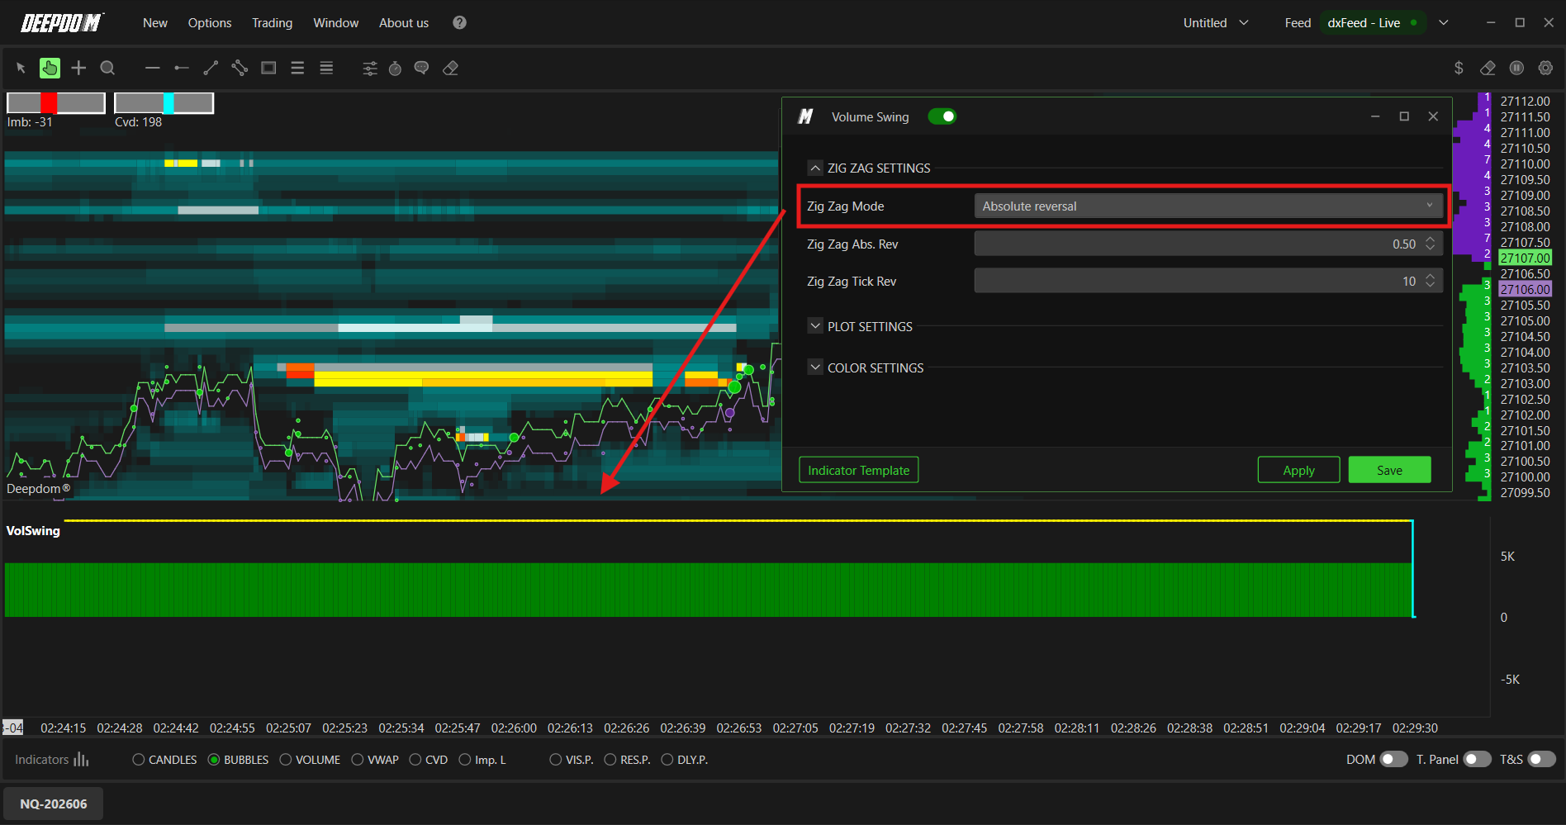Activate the green hand pan tool

tap(50, 69)
